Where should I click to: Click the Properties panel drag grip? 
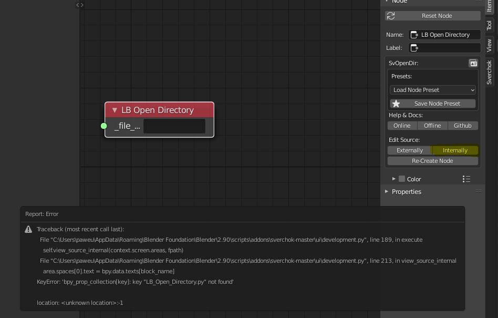479,191
